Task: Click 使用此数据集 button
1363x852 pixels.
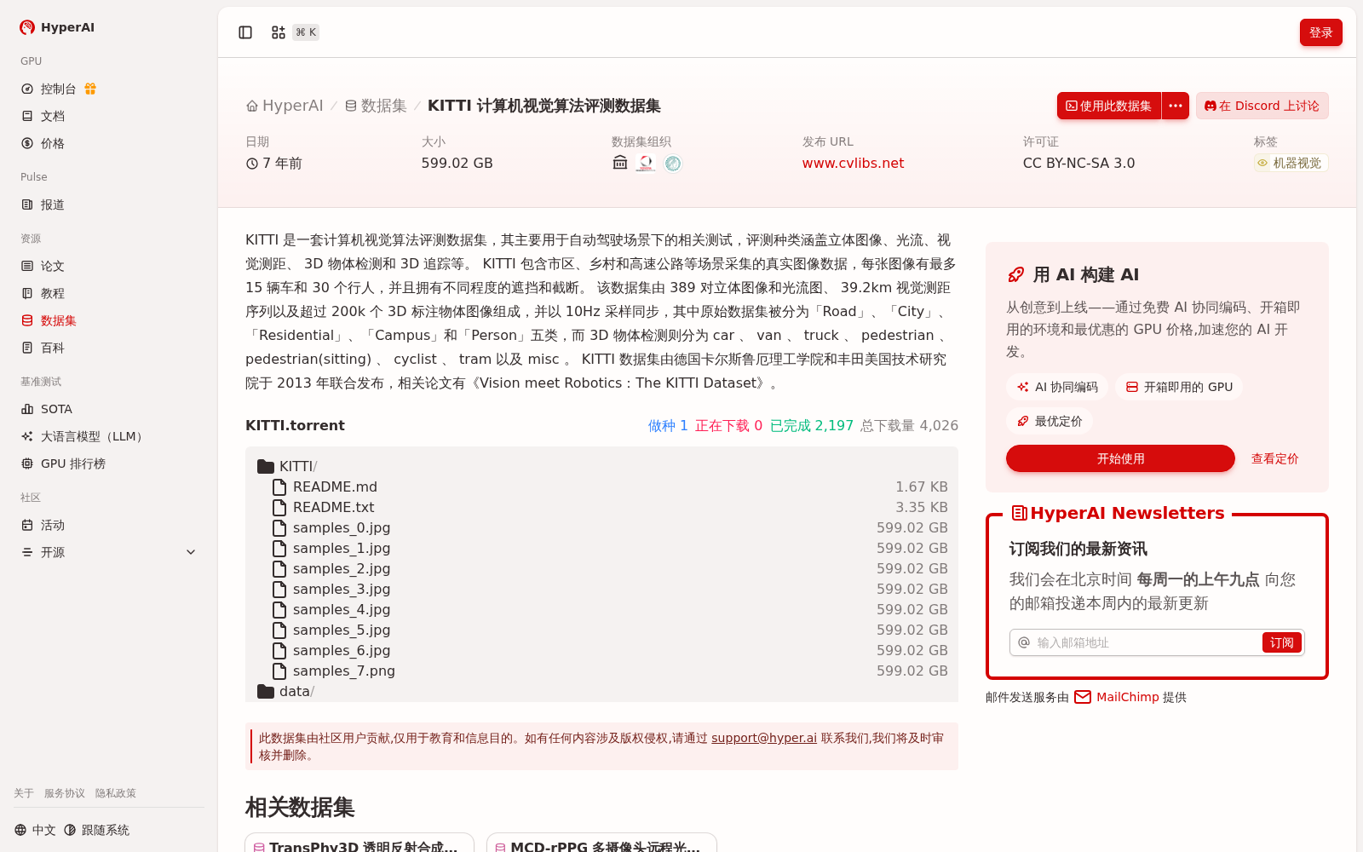Action: 1108,106
